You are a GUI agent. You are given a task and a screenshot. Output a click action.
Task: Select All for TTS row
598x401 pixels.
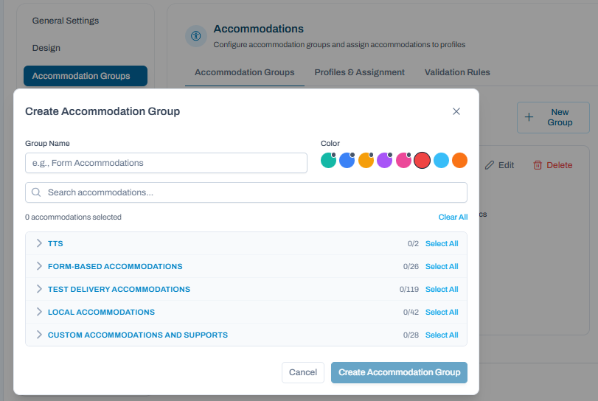point(442,243)
